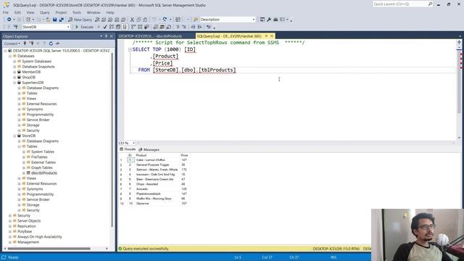Open the StoreDB database dropdown
Viewport: 464px width, 261px height.
[x=68, y=27]
